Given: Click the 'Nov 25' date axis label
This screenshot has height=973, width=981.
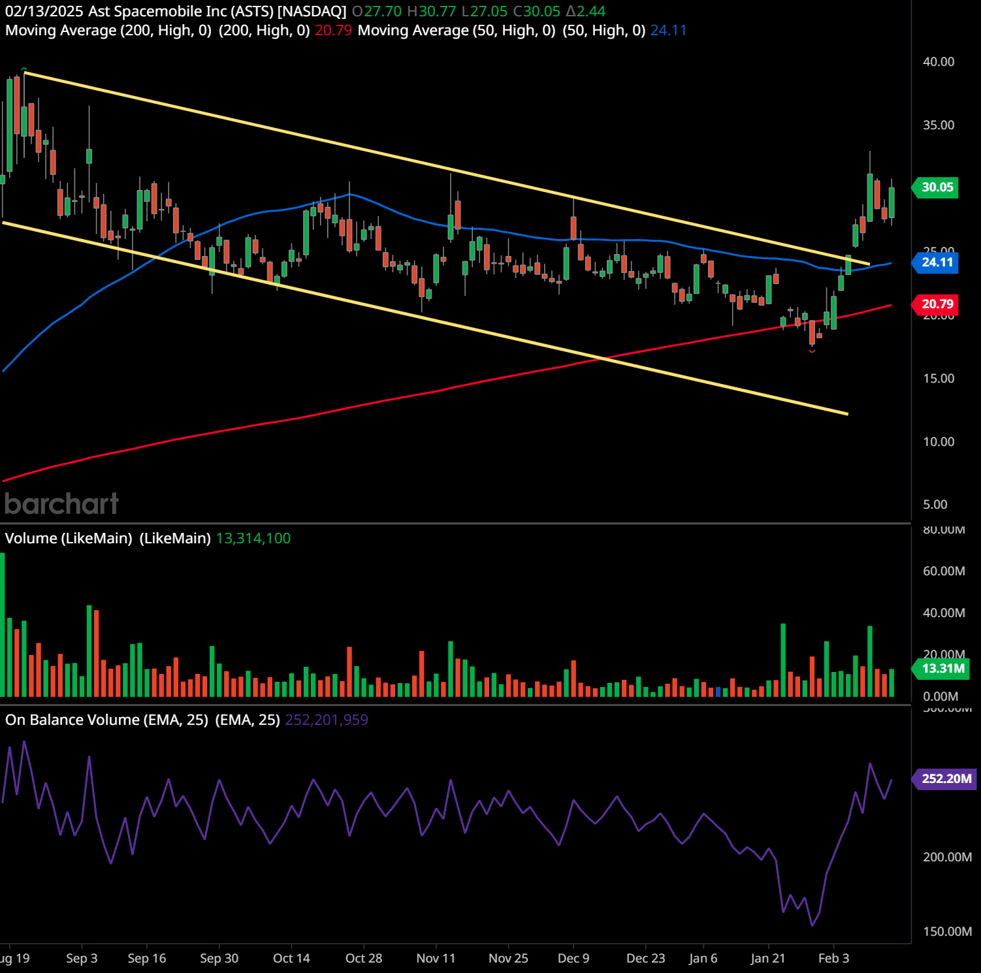Looking at the screenshot, I should [508, 958].
